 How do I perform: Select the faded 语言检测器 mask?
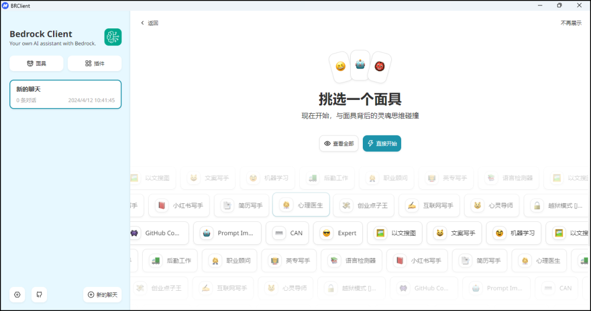[509, 178]
